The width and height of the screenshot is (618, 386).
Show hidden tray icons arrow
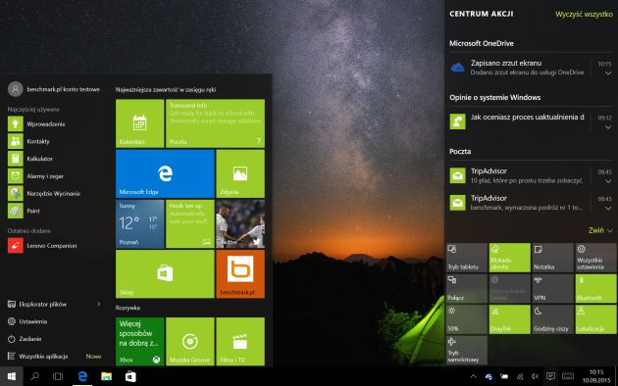click(474, 376)
